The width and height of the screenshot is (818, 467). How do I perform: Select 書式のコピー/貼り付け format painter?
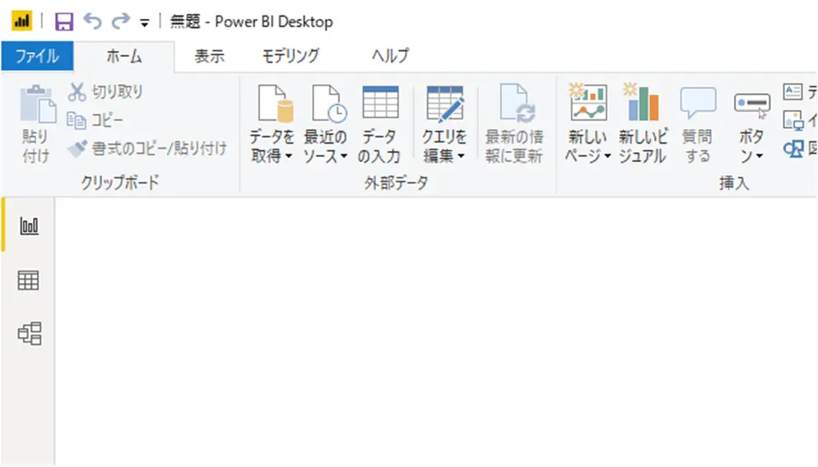pos(147,149)
